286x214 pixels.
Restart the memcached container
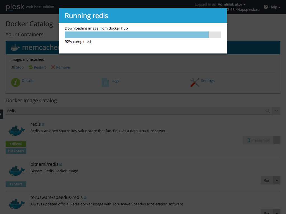tap(37, 67)
